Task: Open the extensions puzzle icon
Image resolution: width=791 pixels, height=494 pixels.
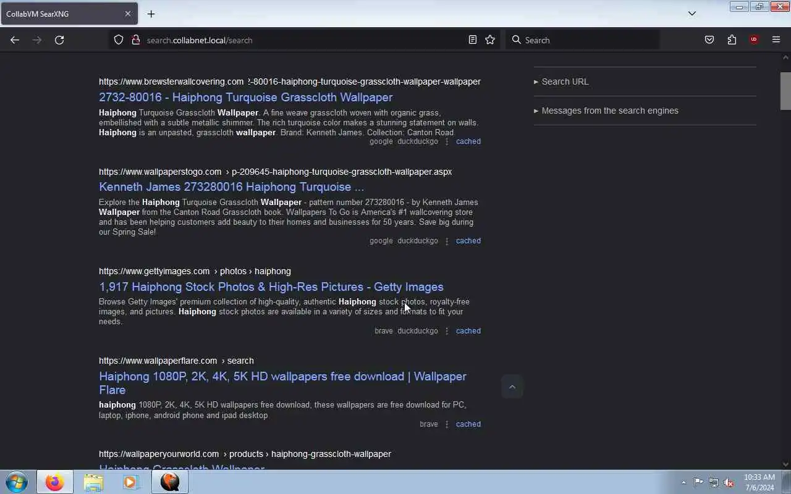Action: tap(732, 40)
